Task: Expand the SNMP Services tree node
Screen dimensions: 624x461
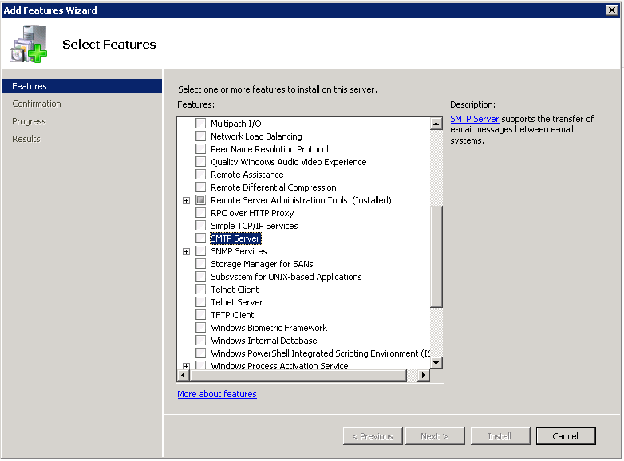Action: click(x=186, y=251)
